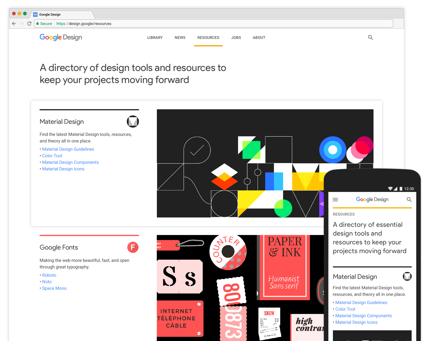Tap the Material Design heading on phone
Image resolution: width=430 pixels, height=341 pixels.
click(x=355, y=277)
